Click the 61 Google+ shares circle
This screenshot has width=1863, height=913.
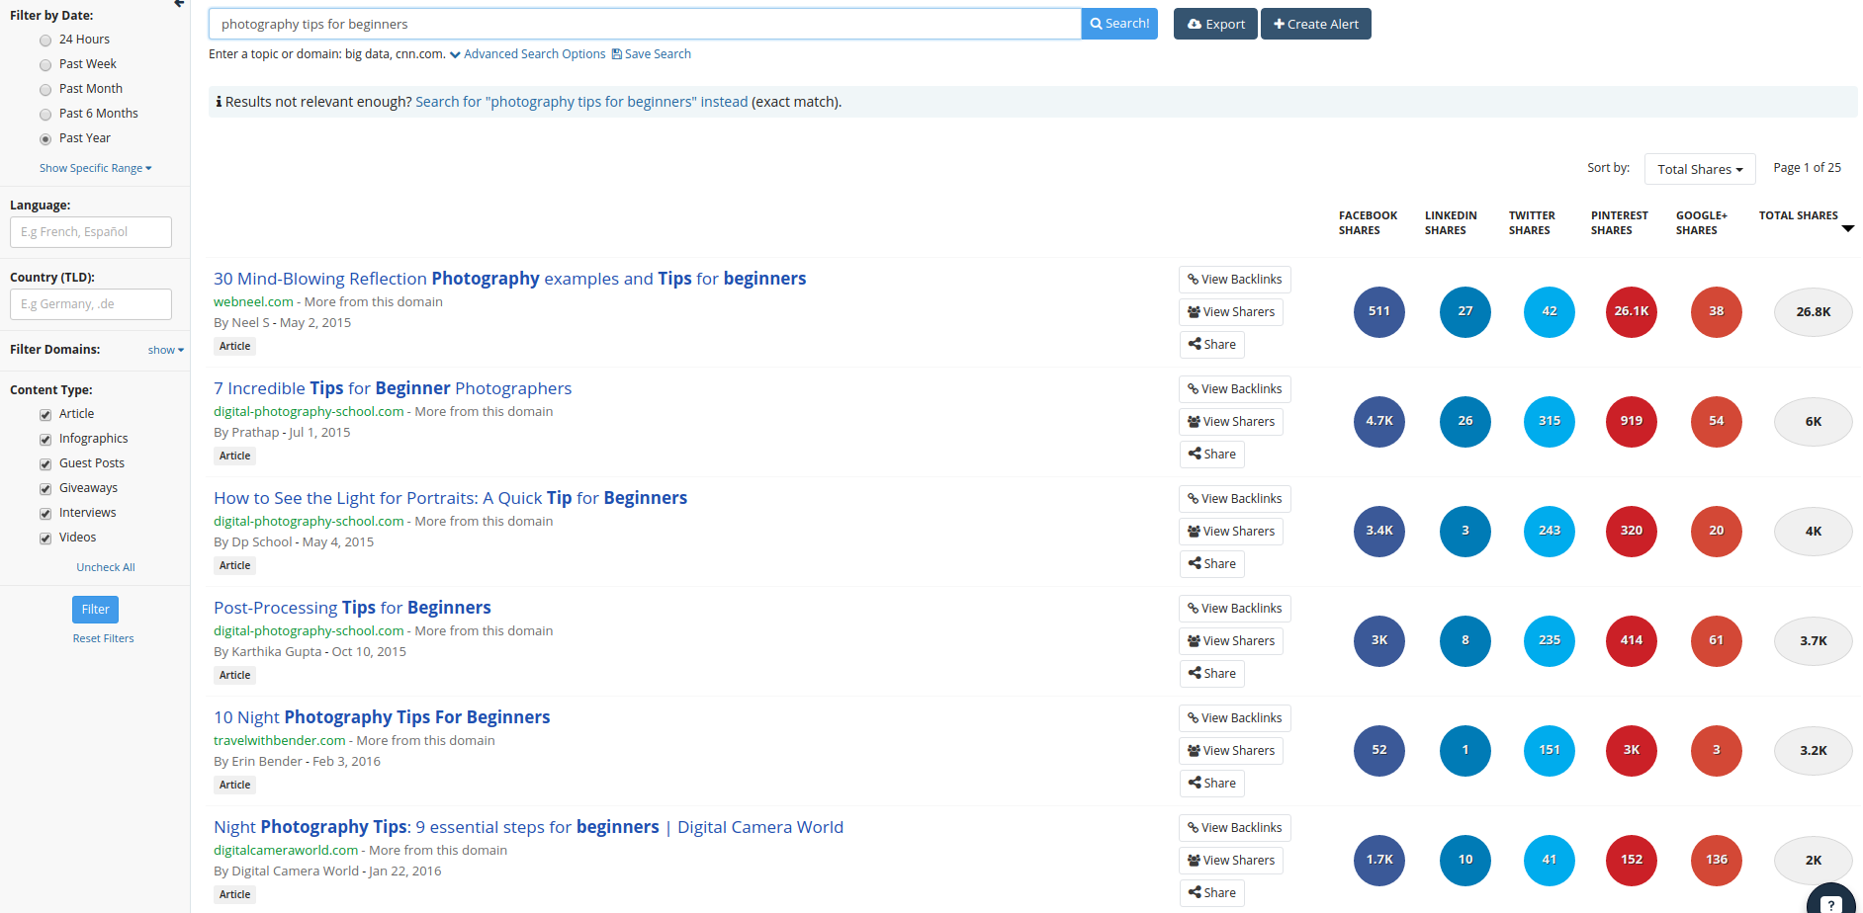tap(1716, 640)
